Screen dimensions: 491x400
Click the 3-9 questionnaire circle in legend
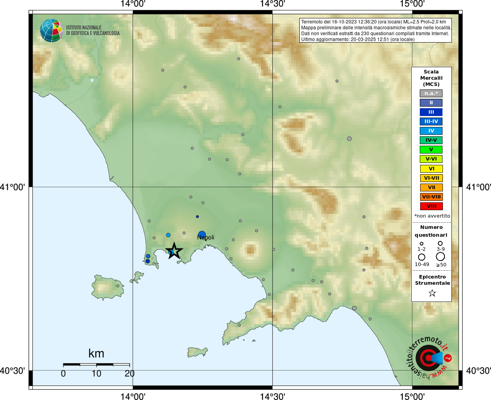pos(441,243)
